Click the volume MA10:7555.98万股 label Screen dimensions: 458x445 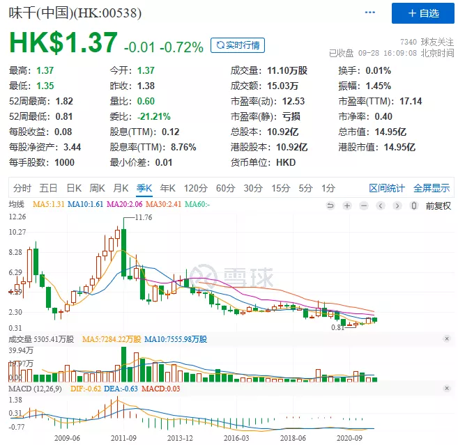pyautogui.click(x=176, y=339)
